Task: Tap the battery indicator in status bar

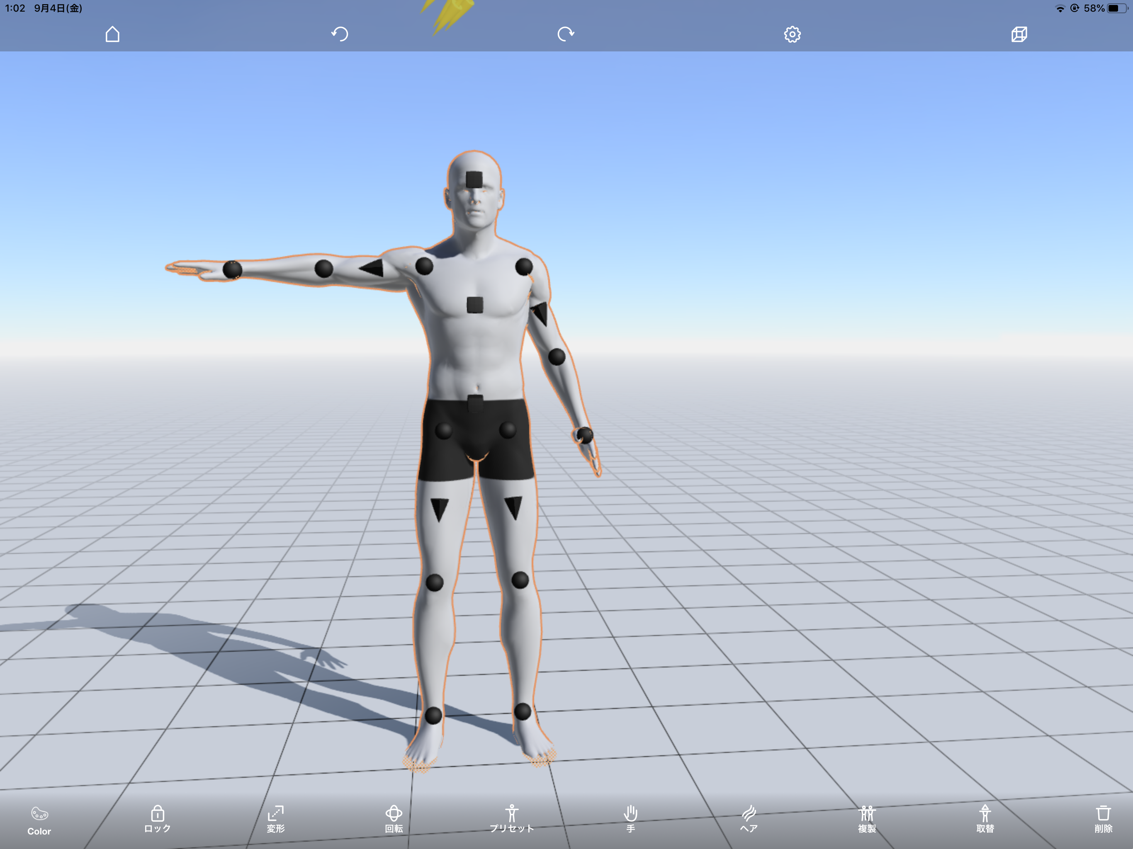Action: pyautogui.click(x=1117, y=8)
